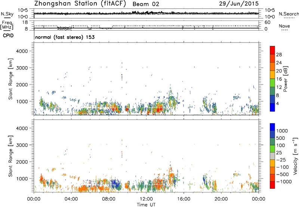
Task: Click the noise spike near 11:00 in sky panel
Action: pyautogui.click(x=135, y=12)
